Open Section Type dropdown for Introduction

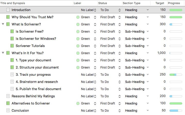pyautogui.click(x=148, y=10)
